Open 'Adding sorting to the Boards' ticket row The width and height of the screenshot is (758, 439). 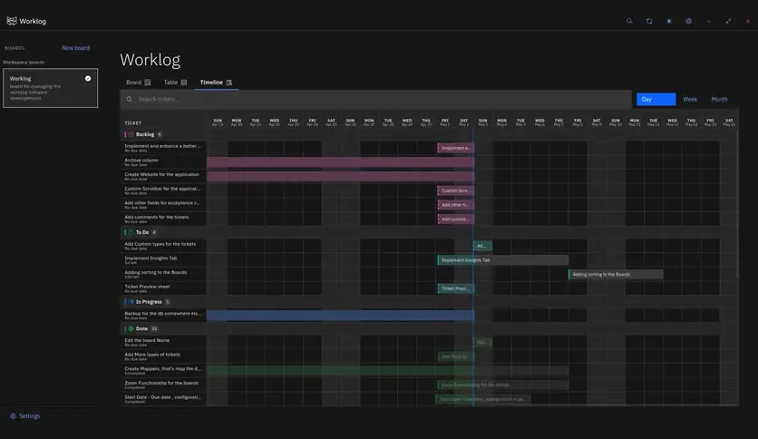click(x=163, y=274)
